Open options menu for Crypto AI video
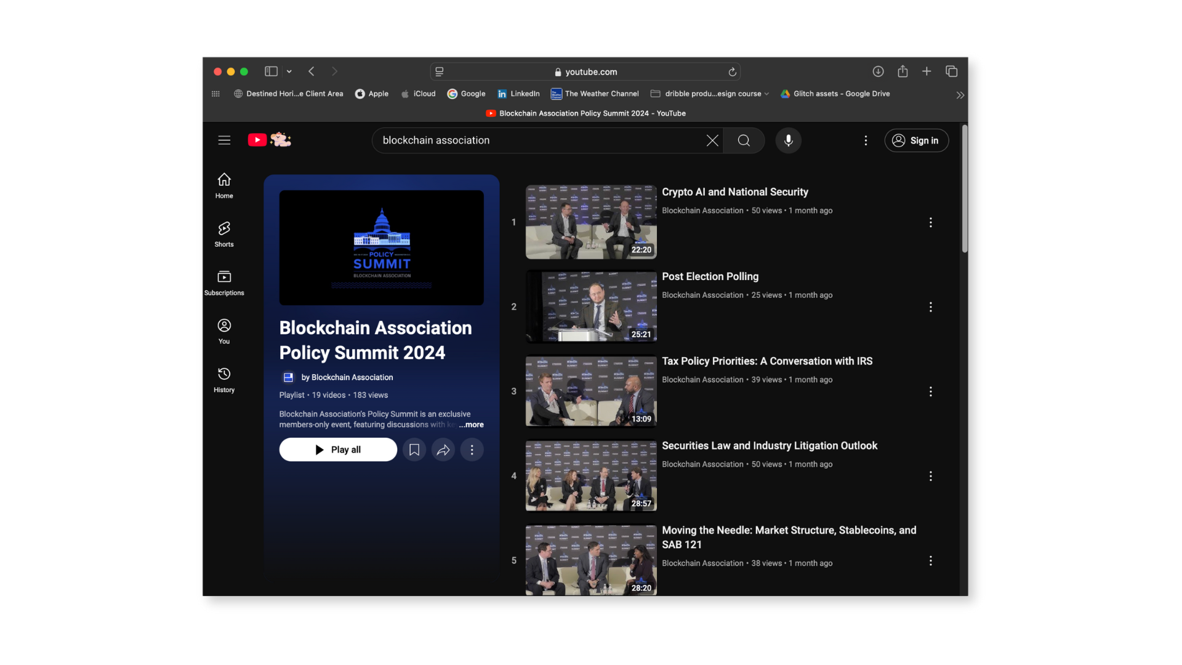1182x665 pixels. coord(931,222)
